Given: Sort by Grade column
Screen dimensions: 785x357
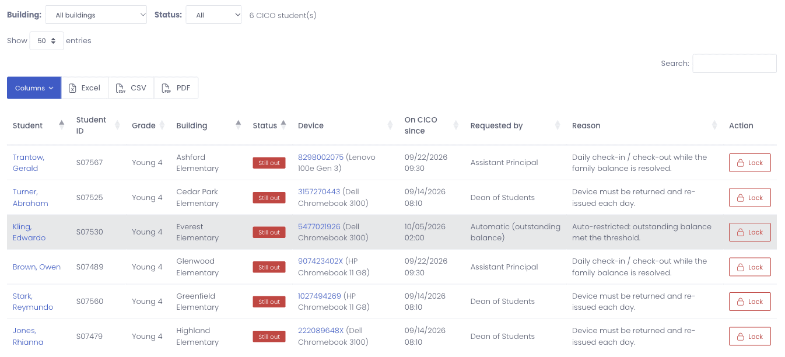Looking at the screenshot, I should point(148,125).
